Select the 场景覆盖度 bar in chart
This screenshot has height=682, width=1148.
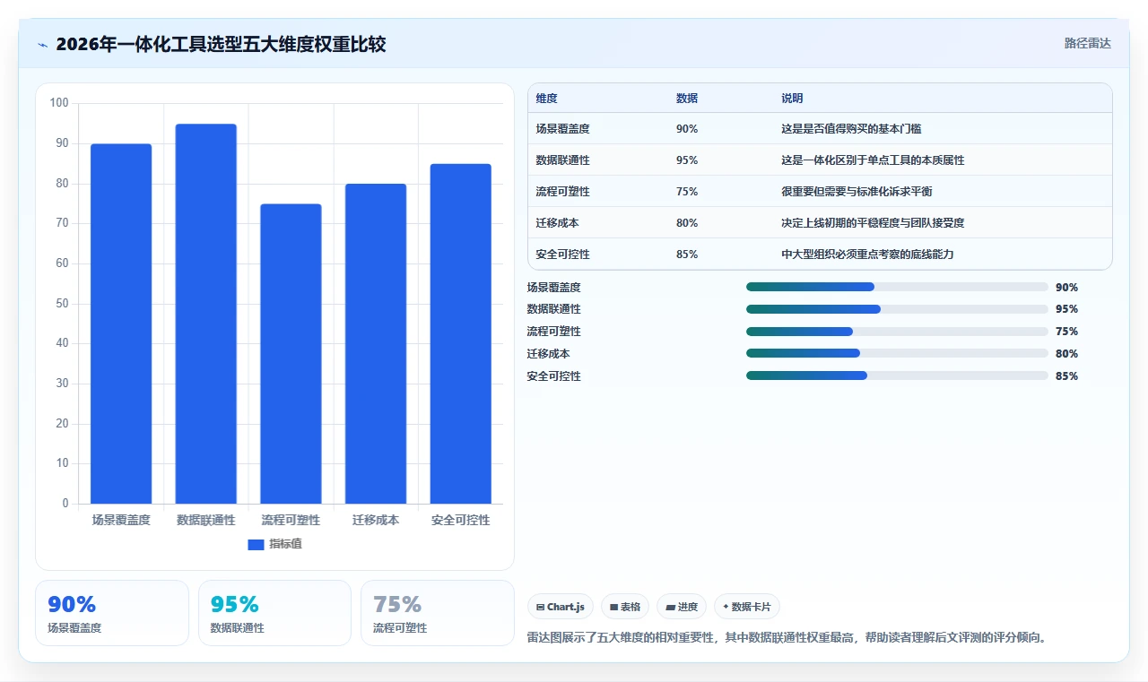(x=121, y=324)
